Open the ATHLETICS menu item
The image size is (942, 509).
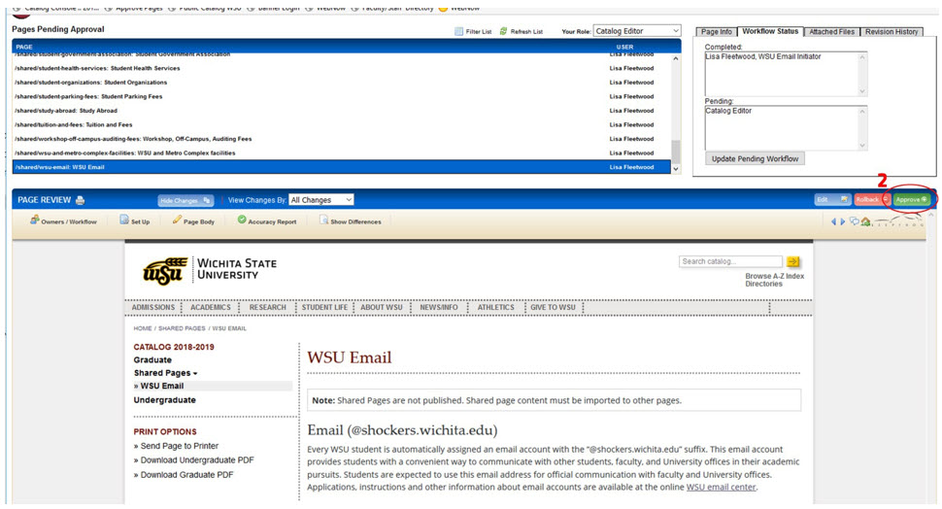point(495,307)
